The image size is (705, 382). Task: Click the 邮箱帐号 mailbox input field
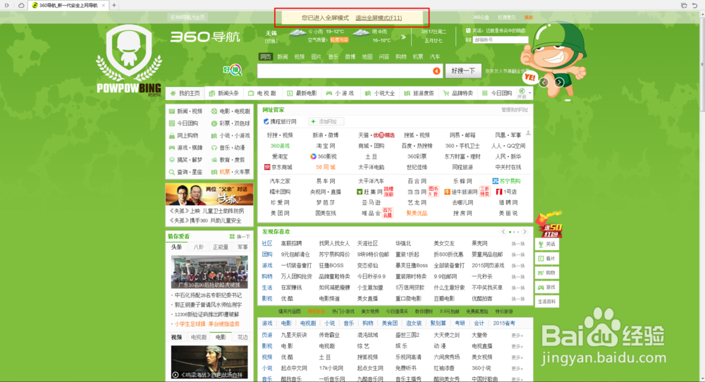[x=500, y=39]
